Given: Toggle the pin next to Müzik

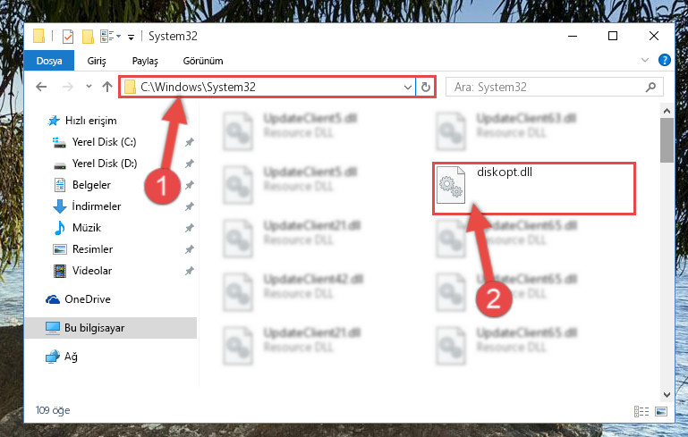Looking at the screenshot, I should point(189,228).
